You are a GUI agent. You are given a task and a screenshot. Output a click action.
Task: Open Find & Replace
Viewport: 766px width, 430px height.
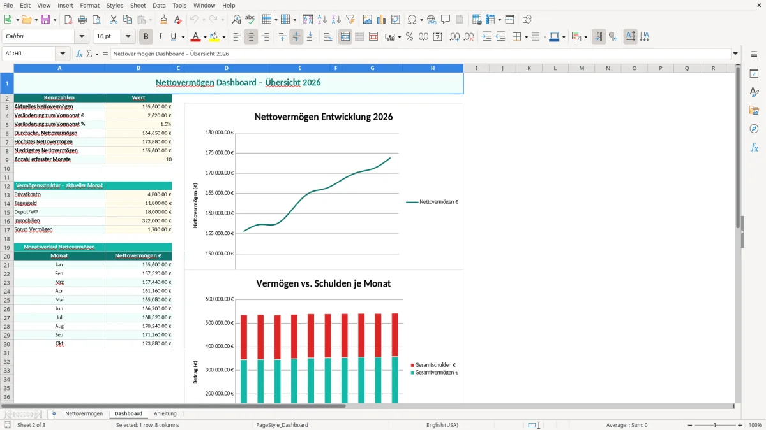(236, 20)
